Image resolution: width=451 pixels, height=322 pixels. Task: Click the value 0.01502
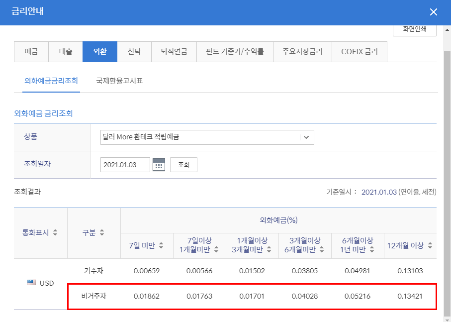click(252, 271)
